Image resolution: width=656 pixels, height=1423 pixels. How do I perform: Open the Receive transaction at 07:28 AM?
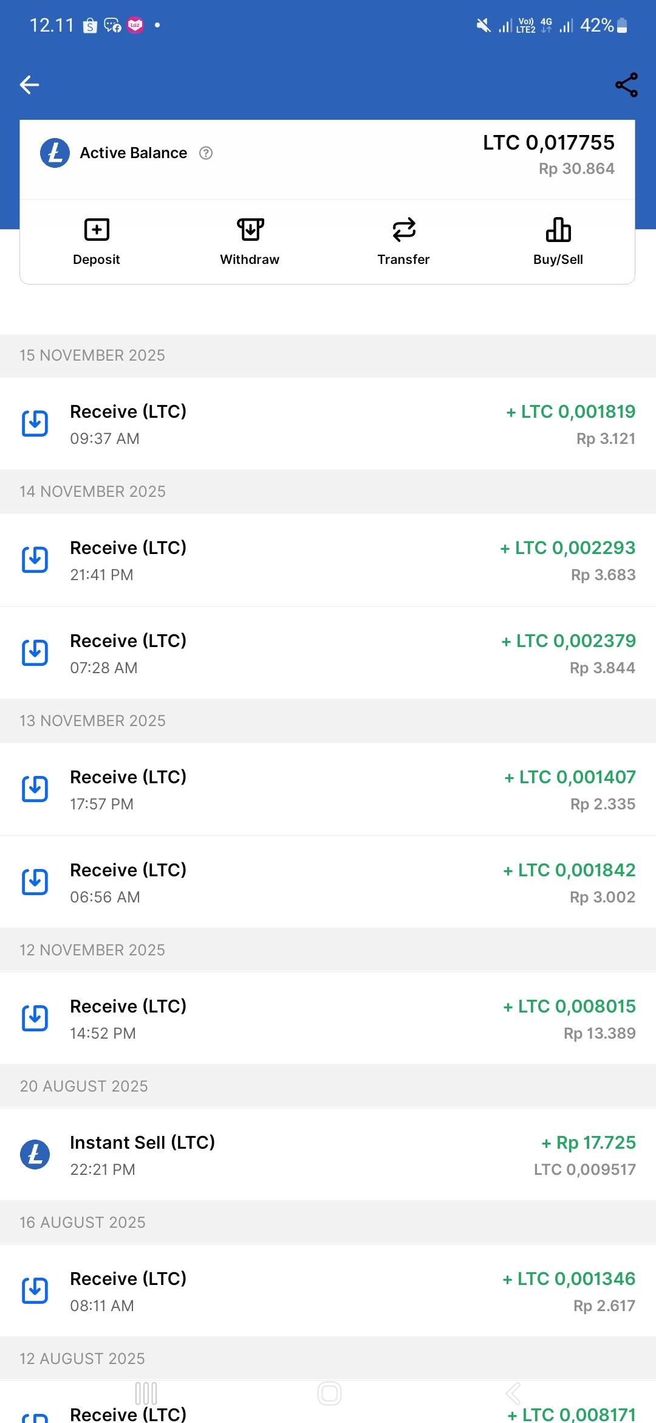pyautogui.click(x=328, y=653)
